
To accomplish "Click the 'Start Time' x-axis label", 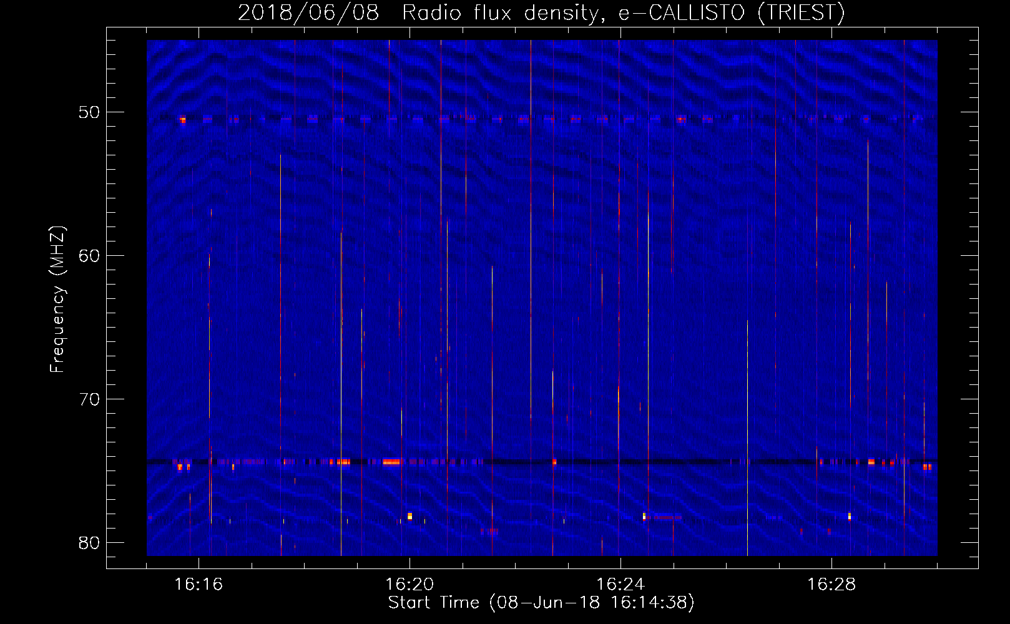I will pos(541,602).
